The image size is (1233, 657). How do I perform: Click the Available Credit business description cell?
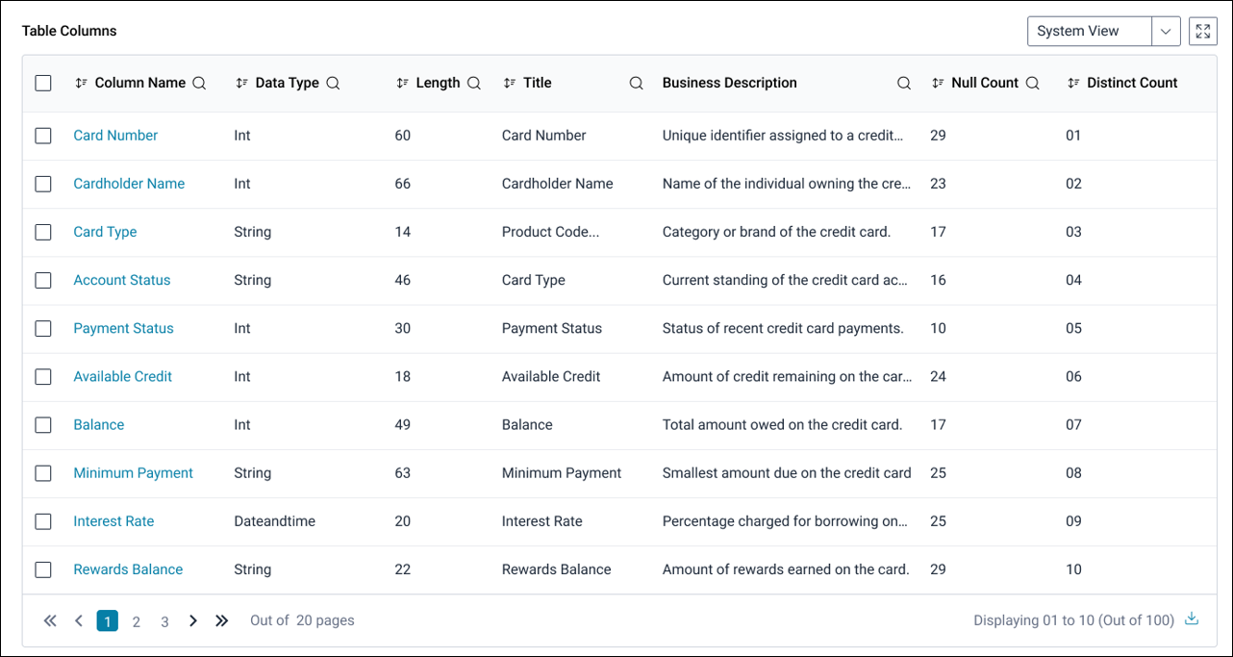[786, 377]
